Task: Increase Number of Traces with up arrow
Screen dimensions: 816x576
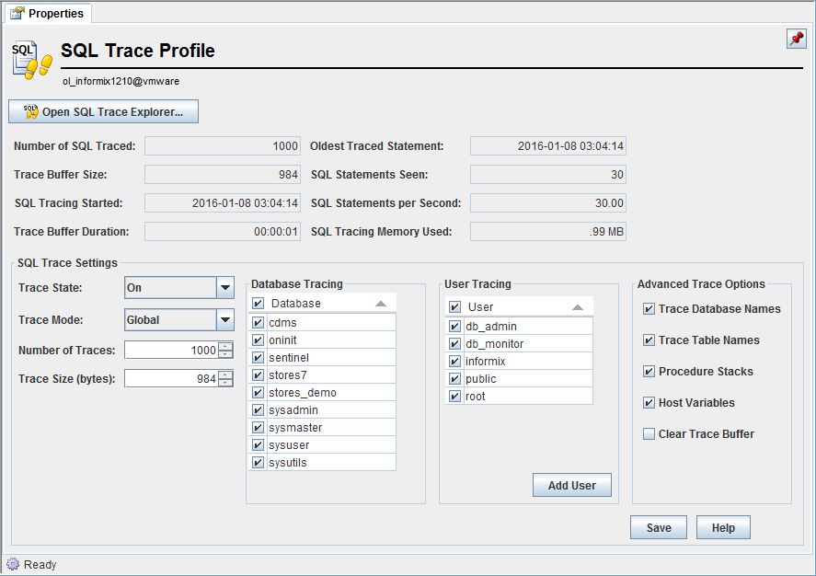Action: tap(225, 346)
